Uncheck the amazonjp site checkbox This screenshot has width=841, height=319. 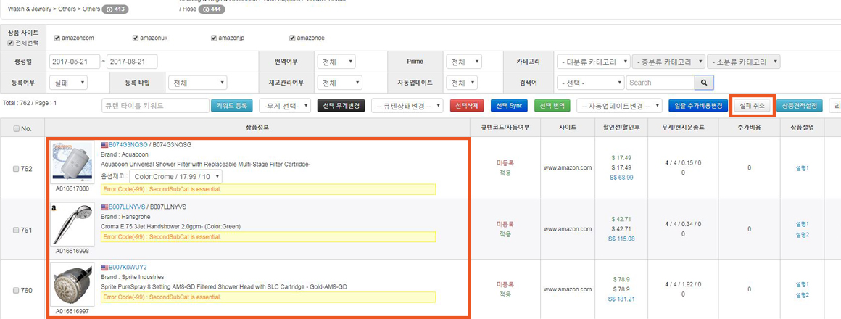(x=214, y=38)
